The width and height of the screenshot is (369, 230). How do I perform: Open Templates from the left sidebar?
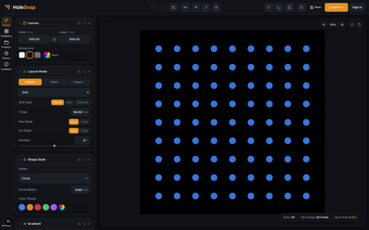tap(6, 33)
